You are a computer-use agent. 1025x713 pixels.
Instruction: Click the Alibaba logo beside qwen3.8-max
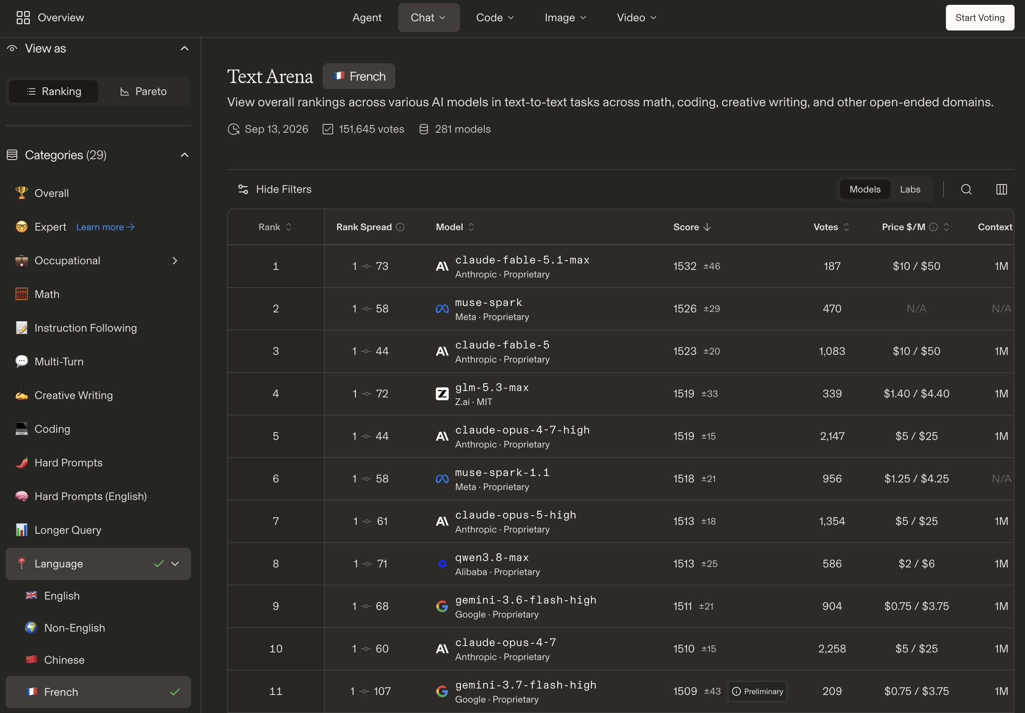coord(442,563)
